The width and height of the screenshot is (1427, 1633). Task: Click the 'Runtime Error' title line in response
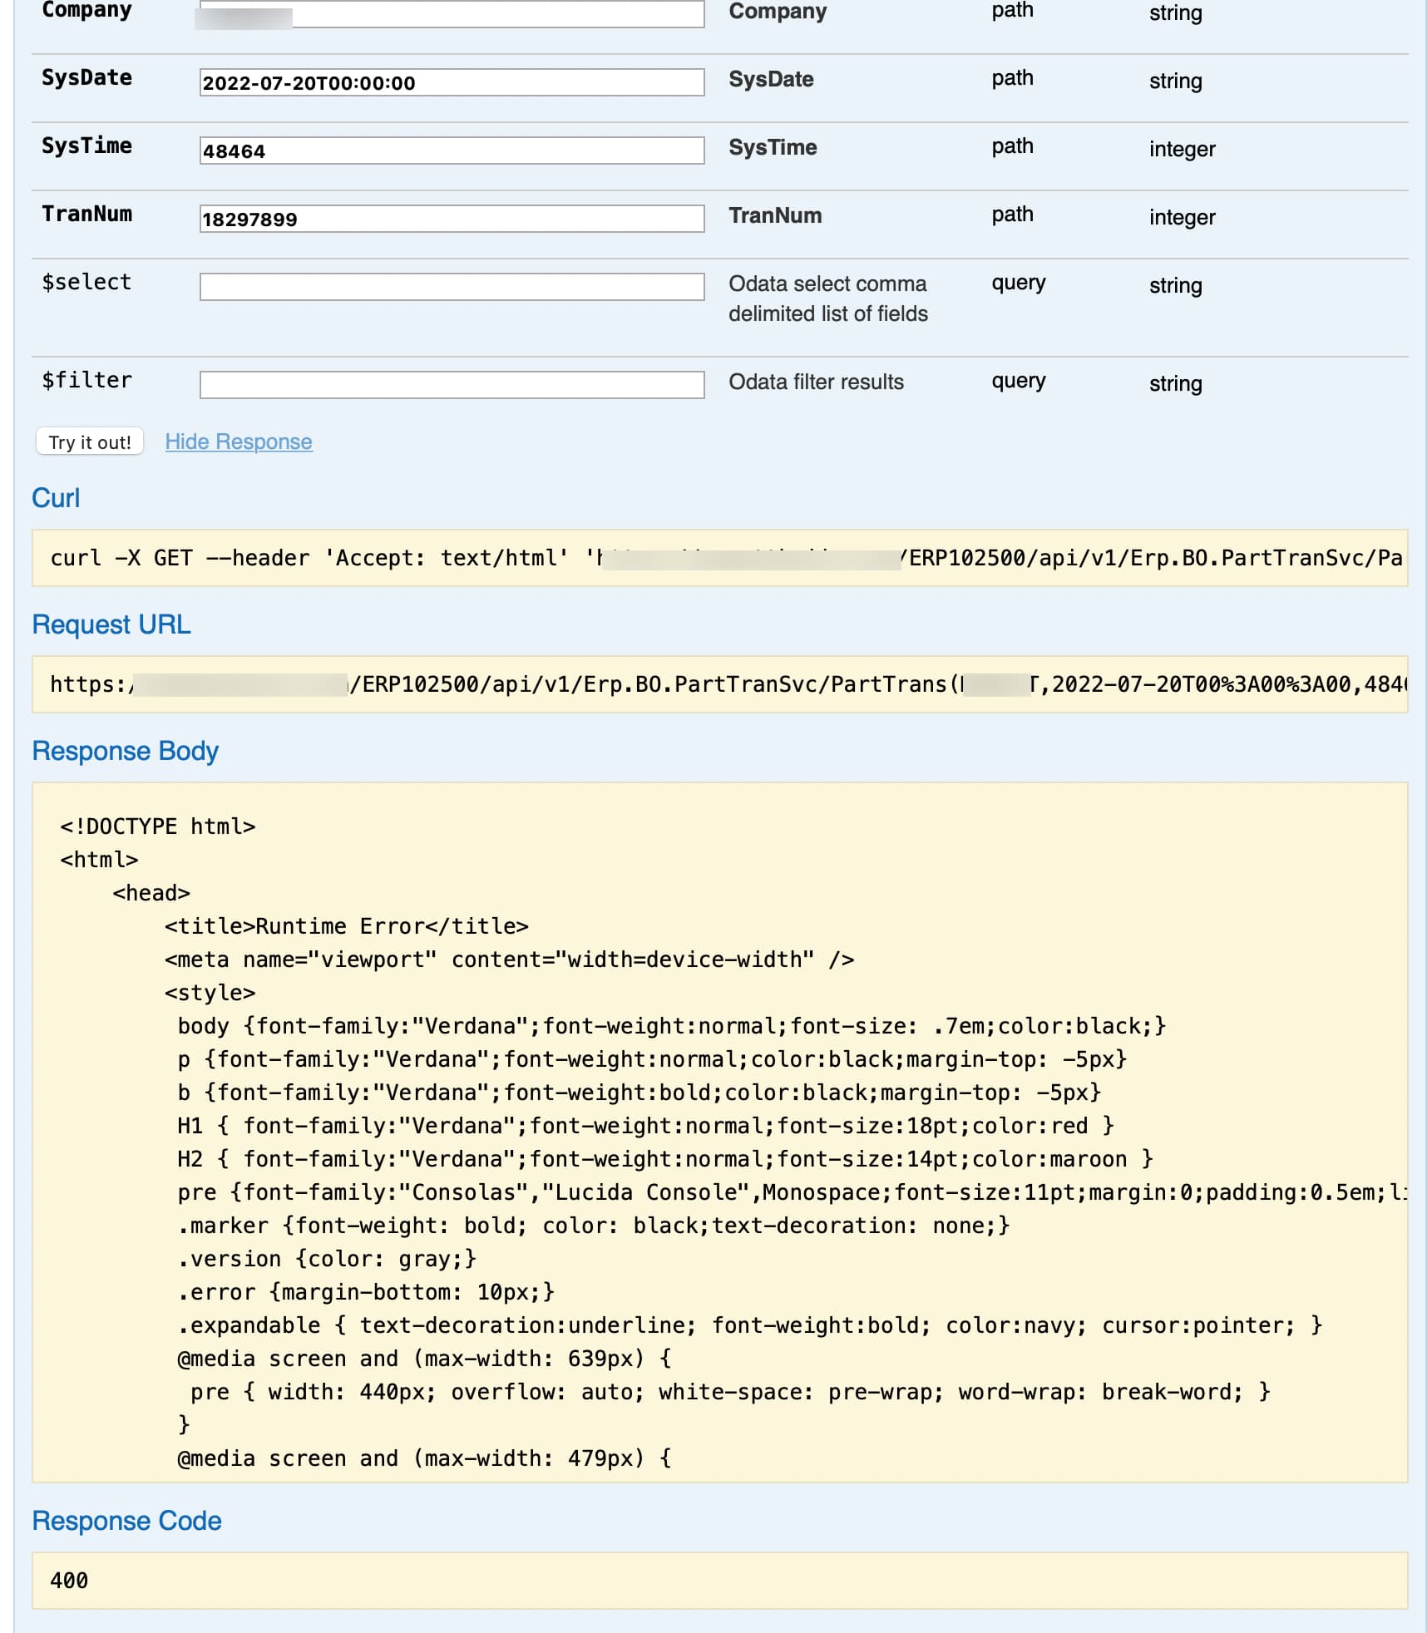tap(346, 926)
